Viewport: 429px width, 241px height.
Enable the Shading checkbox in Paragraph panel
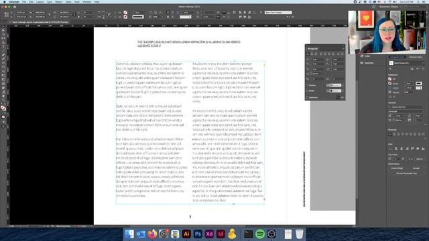coord(307,85)
